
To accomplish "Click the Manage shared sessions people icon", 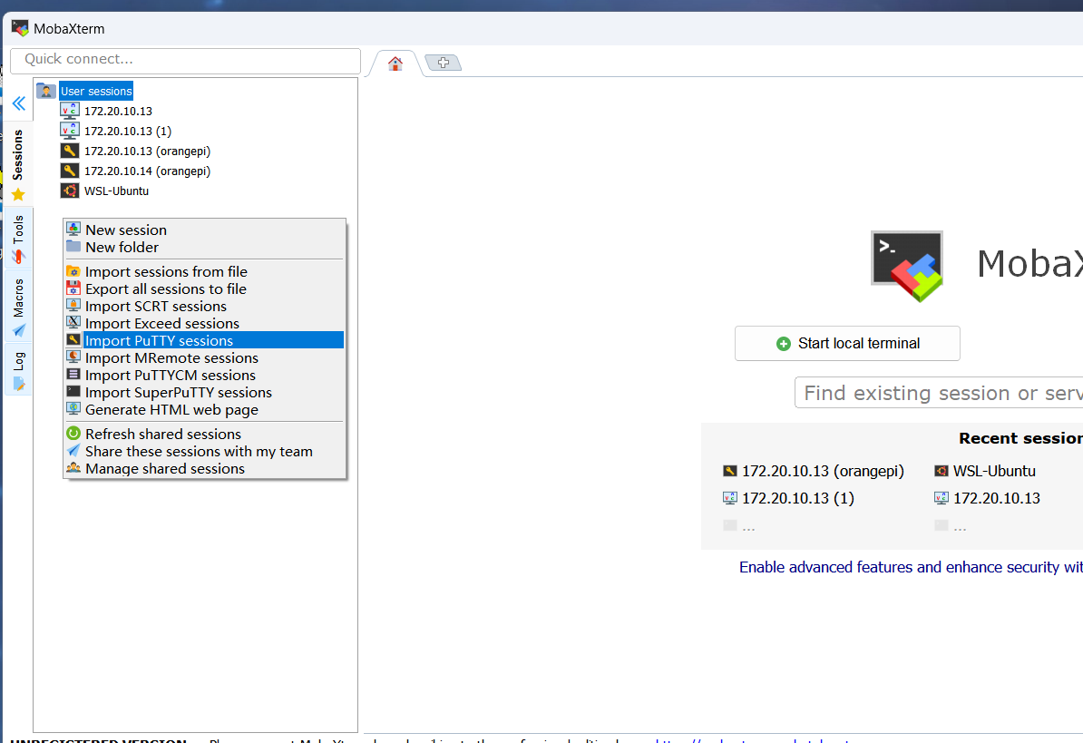I will click(73, 467).
